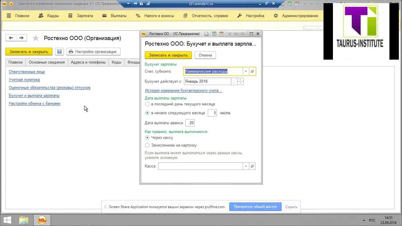Image resolution: width=402 pixels, height=226 pixels.
Task: Open the Windows Start button
Action: tap(7, 220)
